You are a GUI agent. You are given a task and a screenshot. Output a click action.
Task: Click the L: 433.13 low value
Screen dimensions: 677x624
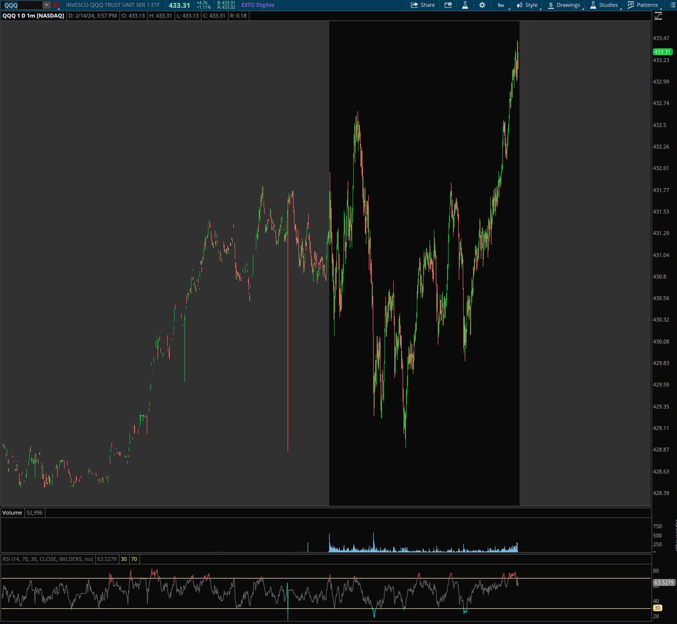188,16
